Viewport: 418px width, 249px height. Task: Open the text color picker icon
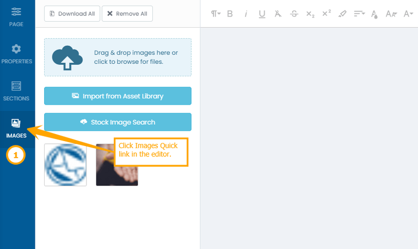pos(374,14)
